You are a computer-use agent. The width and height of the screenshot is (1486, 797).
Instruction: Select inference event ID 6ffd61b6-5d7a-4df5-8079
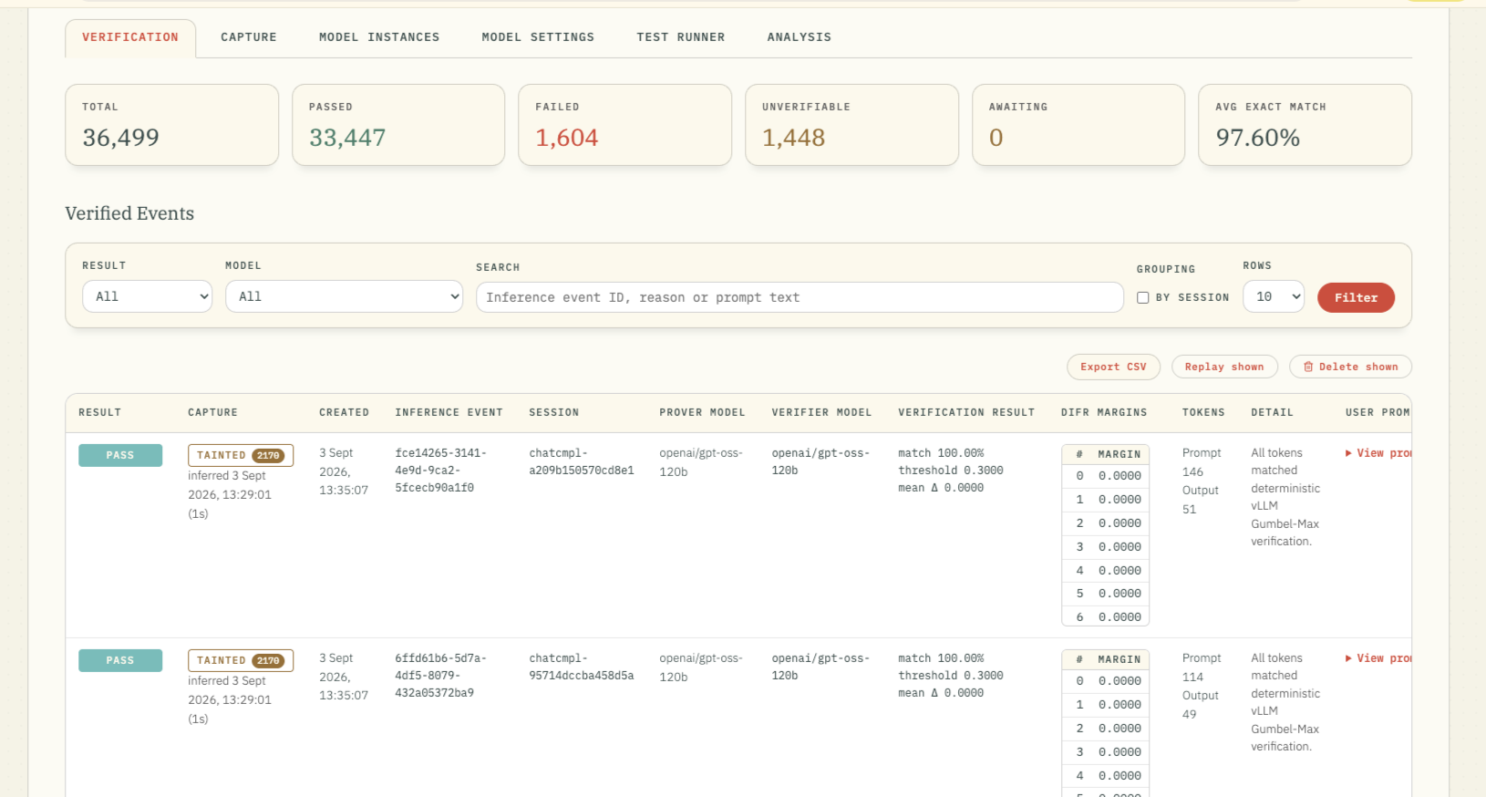440,676
